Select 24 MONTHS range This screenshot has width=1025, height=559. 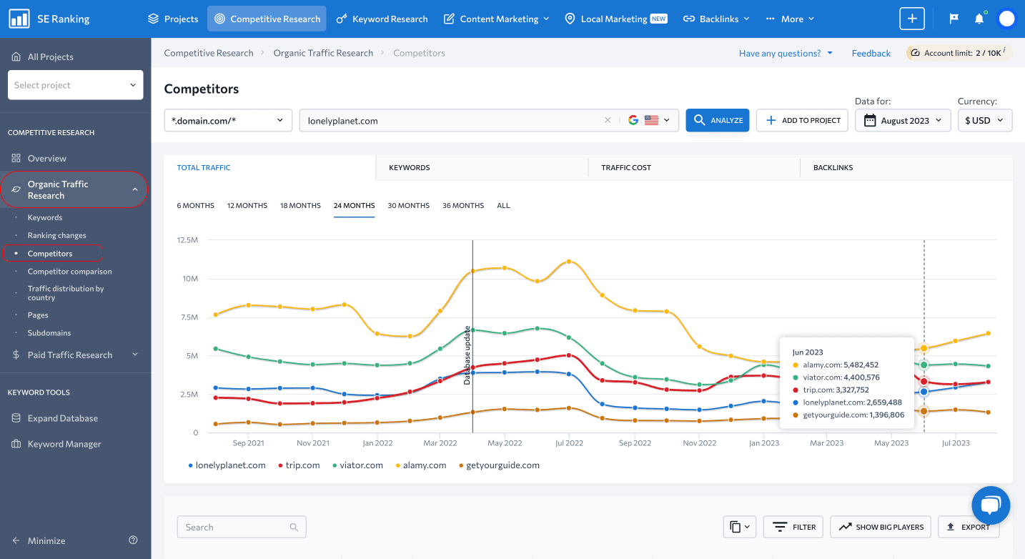click(354, 205)
